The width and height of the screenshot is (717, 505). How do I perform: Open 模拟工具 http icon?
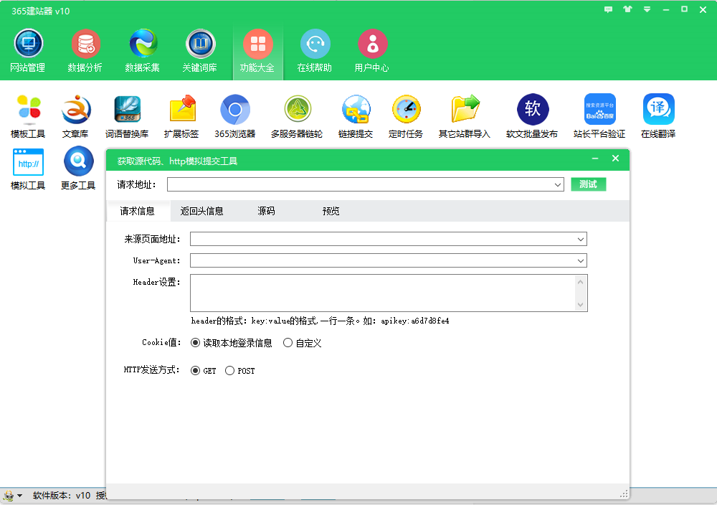pos(29,168)
